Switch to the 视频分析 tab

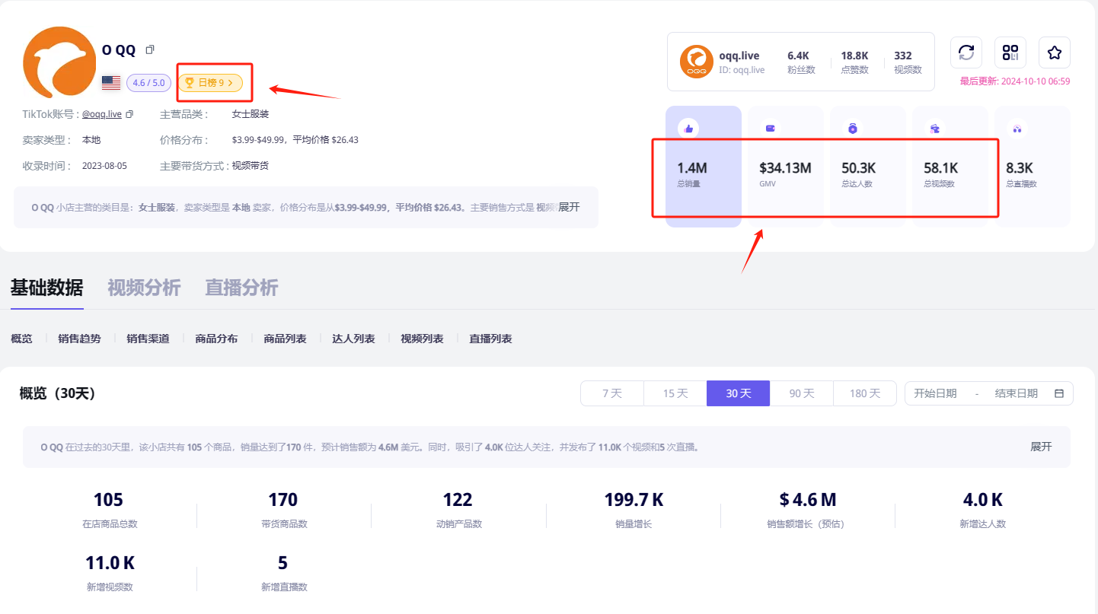coord(144,288)
